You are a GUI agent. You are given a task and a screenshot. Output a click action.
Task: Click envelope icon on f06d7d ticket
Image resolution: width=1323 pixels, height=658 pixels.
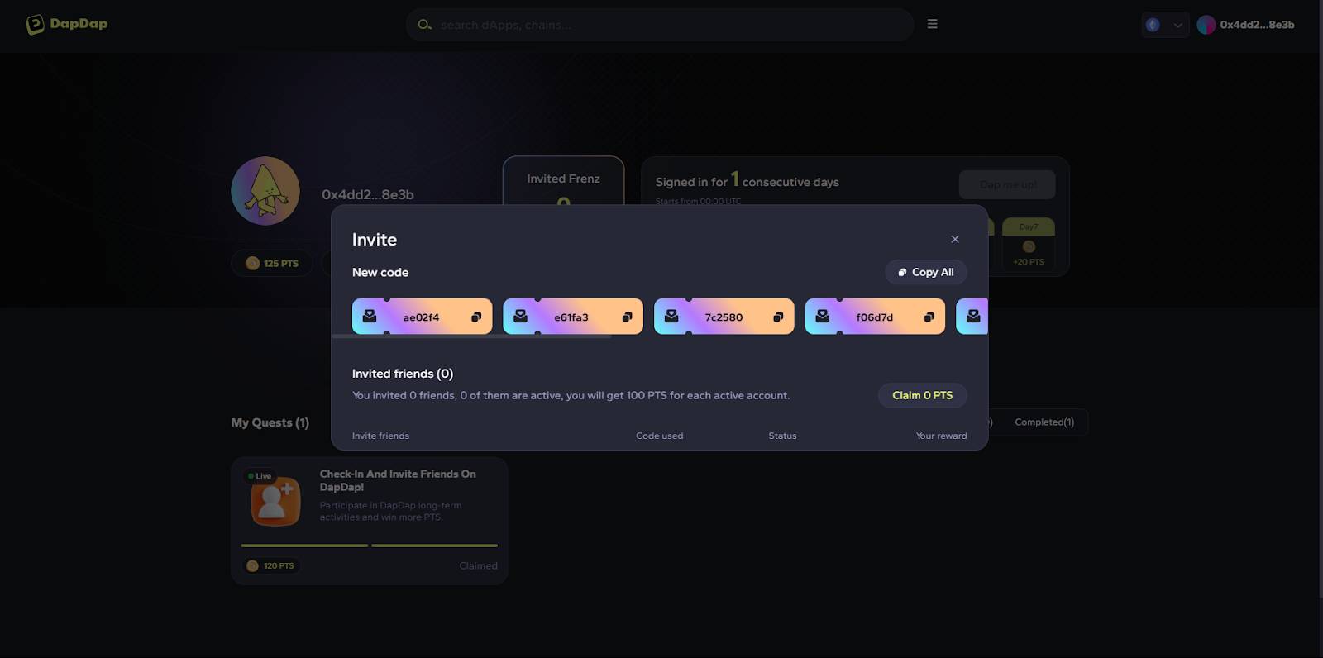coord(823,317)
